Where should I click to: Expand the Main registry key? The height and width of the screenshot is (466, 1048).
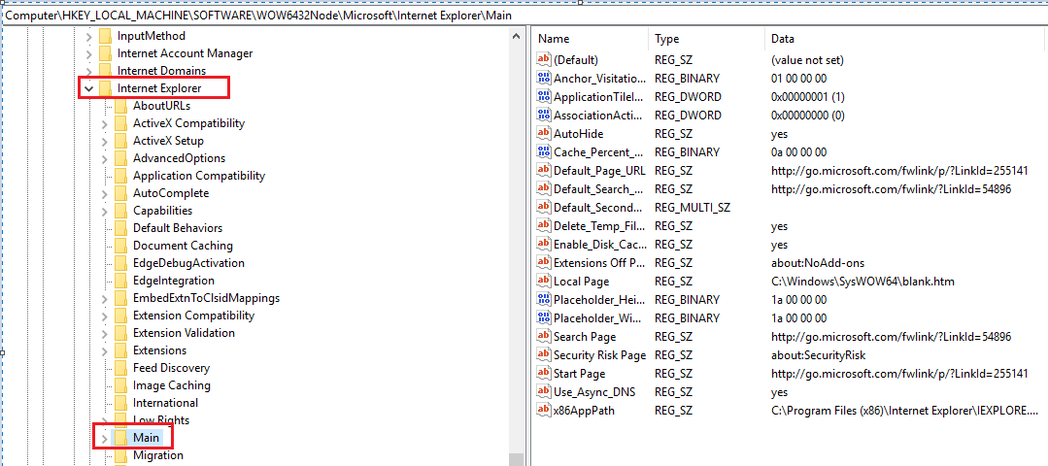(105, 438)
